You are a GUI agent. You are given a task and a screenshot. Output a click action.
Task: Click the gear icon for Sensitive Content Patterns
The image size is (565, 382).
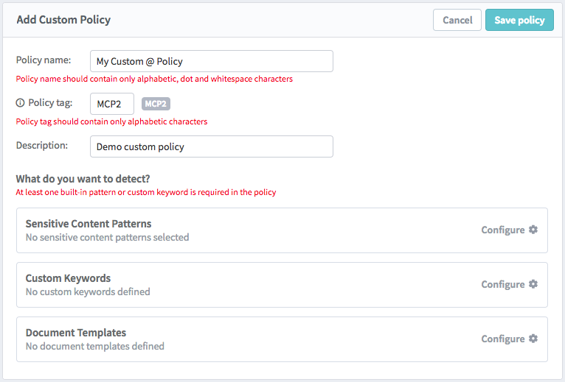[533, 230]
